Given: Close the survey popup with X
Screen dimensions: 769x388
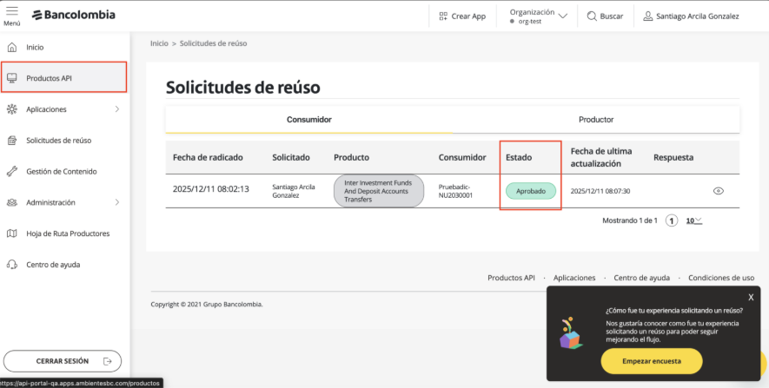Looking at the screenshot, I should tap(751, 297).
